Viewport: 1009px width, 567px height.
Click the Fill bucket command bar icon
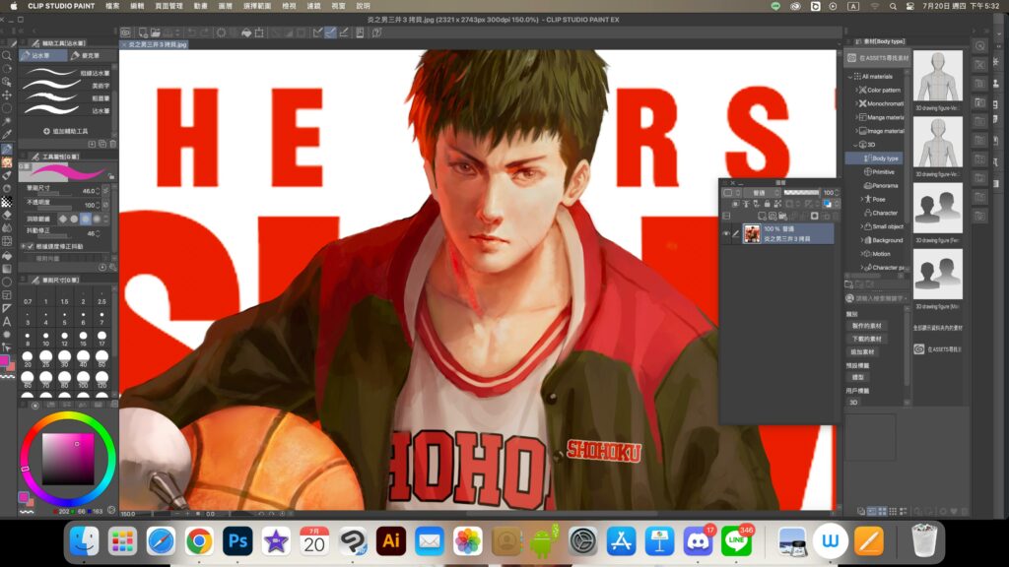pos(246,32)
